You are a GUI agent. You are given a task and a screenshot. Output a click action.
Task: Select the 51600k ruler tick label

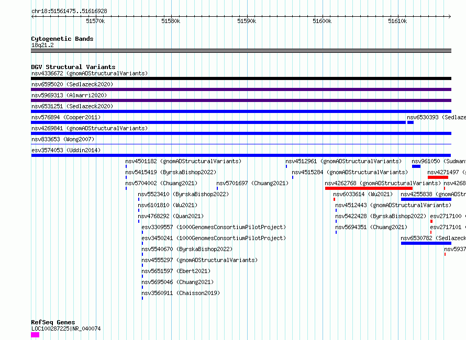point(322,21)
